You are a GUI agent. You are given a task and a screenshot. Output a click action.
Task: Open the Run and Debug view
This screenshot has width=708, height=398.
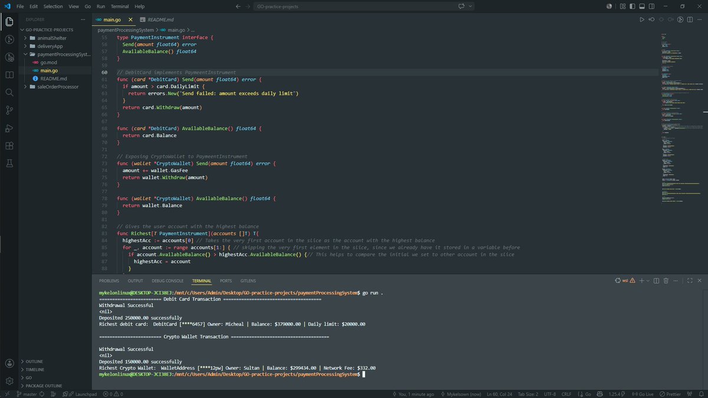(9, 128)
